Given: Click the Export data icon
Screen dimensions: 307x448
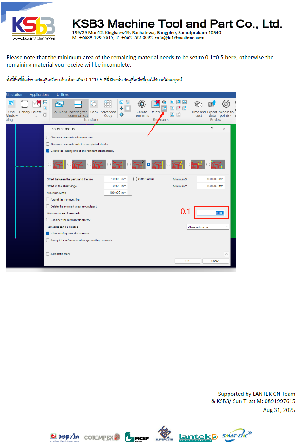Looking at the screenshot, I should point(212,104).
